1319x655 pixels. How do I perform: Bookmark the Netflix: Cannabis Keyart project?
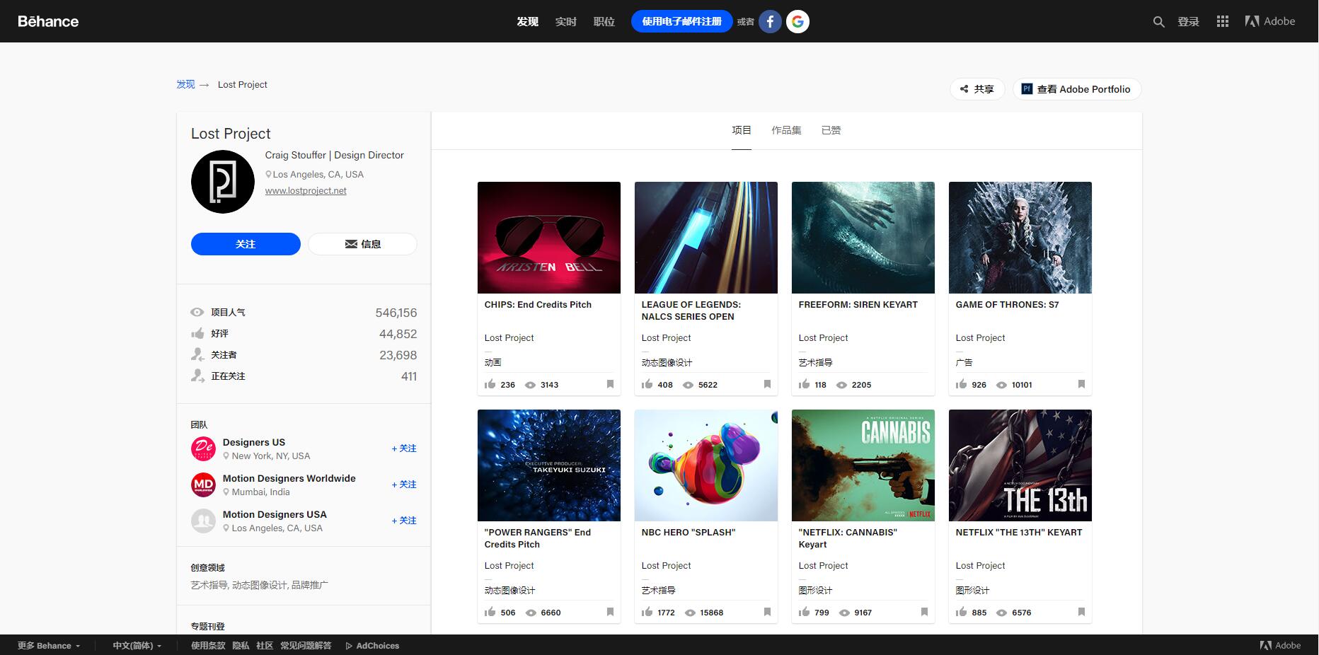point(924,612)
